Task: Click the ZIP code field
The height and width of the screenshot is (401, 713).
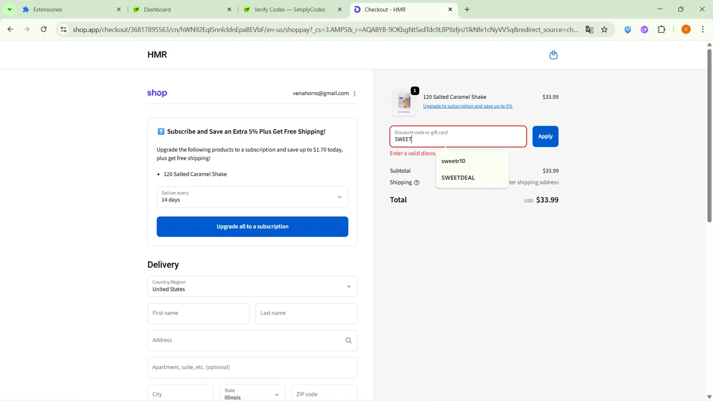Action: [324, 394]
